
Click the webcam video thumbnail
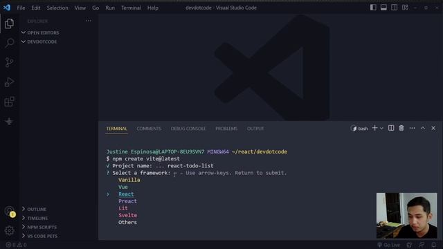coord(406,216)
